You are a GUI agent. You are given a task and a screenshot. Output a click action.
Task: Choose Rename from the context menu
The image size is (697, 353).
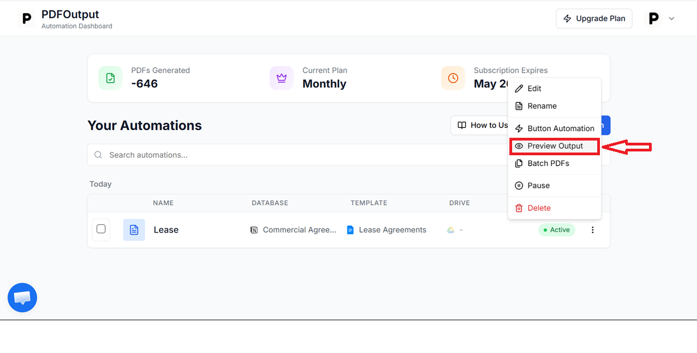pos(554,106)
